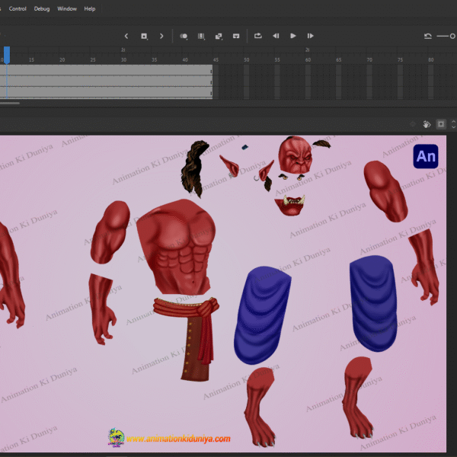457x457 pixels.
Task: Step back one frame
Action: 276,36
